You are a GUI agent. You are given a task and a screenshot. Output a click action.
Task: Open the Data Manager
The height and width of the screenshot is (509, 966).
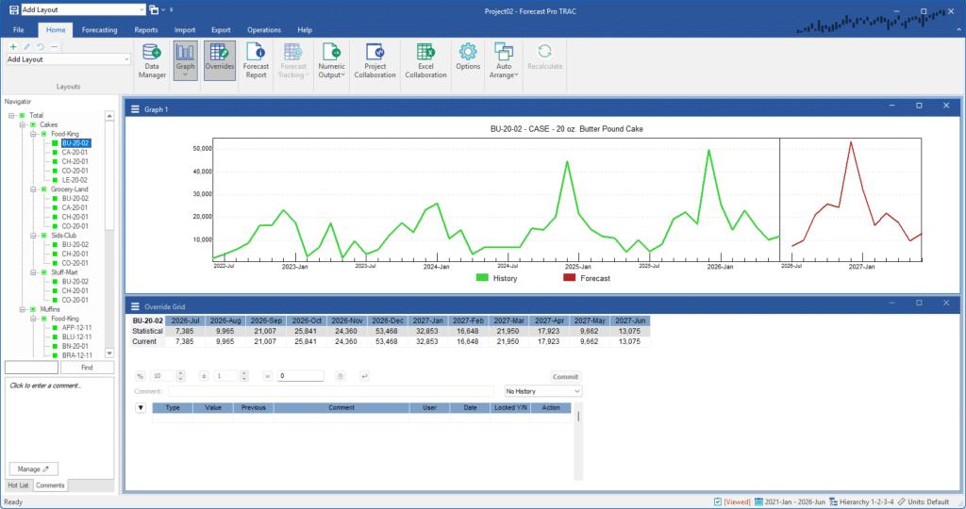[x=151, y=61]
